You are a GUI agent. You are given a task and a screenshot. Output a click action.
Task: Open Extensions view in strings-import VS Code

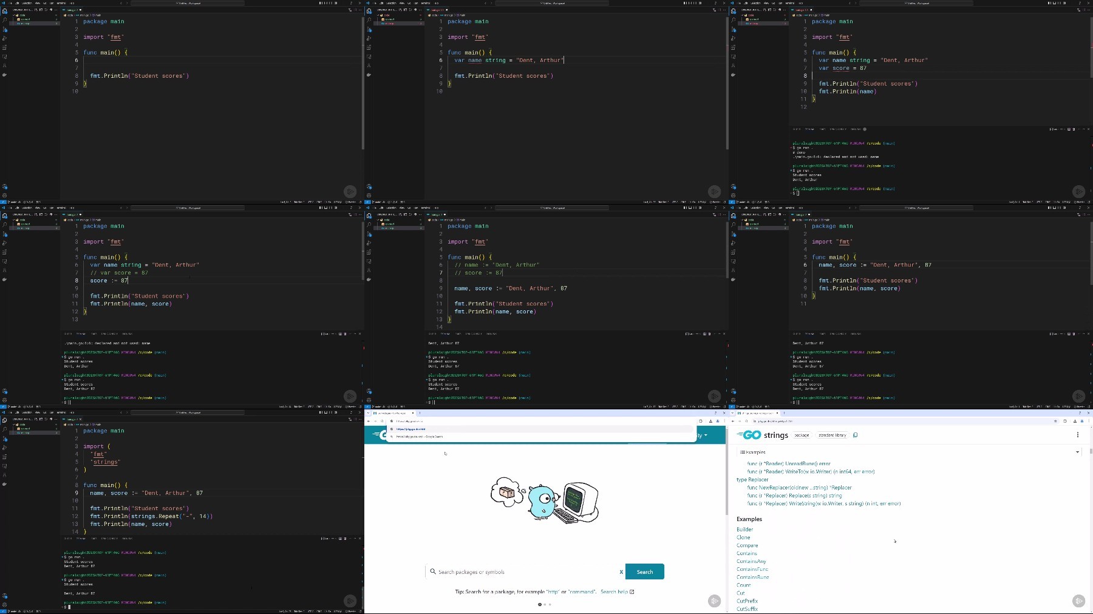(4, 457)
